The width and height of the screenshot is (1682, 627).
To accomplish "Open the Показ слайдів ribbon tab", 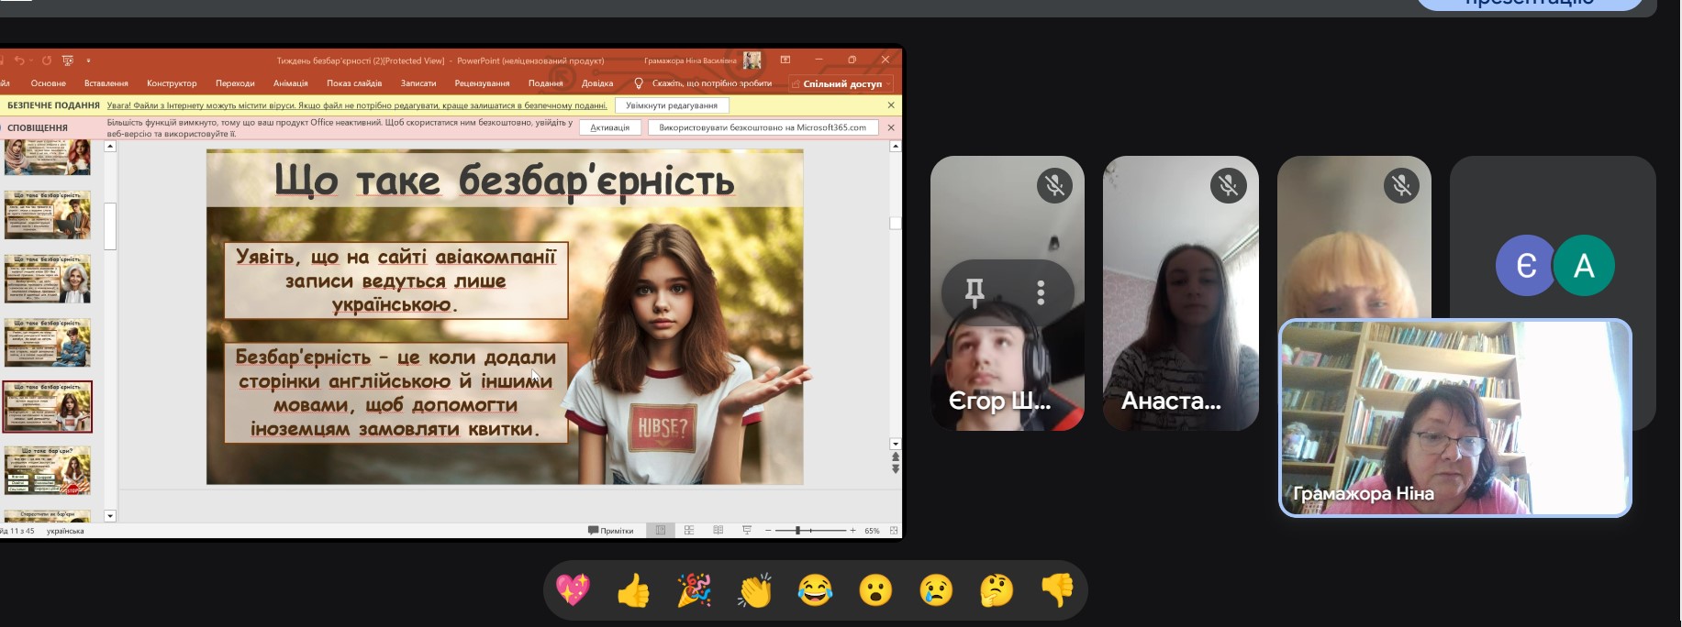I will (x=354, y=83).
